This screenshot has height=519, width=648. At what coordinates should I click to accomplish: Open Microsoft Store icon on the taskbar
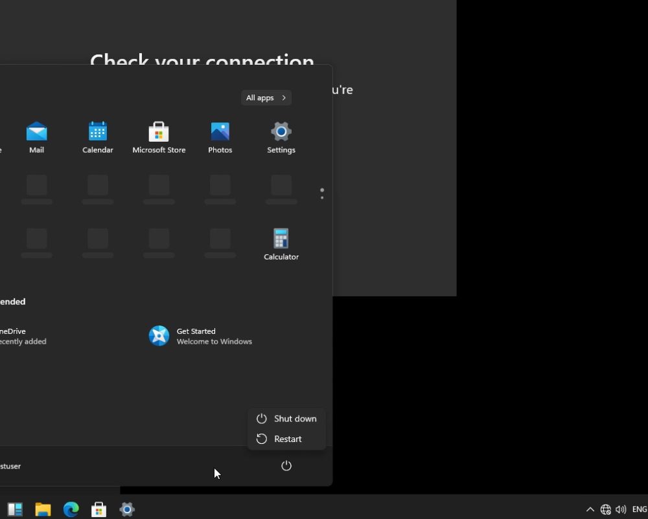pyautogui.click(x=98, y=509)
